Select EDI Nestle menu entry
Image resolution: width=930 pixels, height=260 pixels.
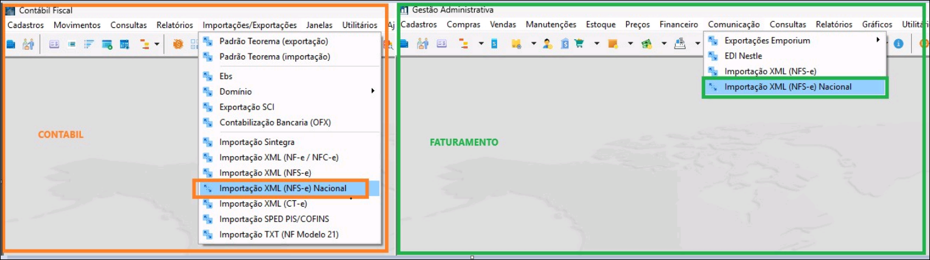[743, 56]
